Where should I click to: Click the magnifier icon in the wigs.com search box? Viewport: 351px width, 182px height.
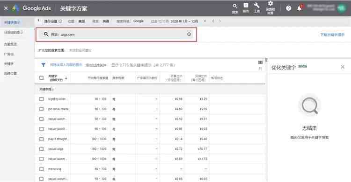point(46,34)
